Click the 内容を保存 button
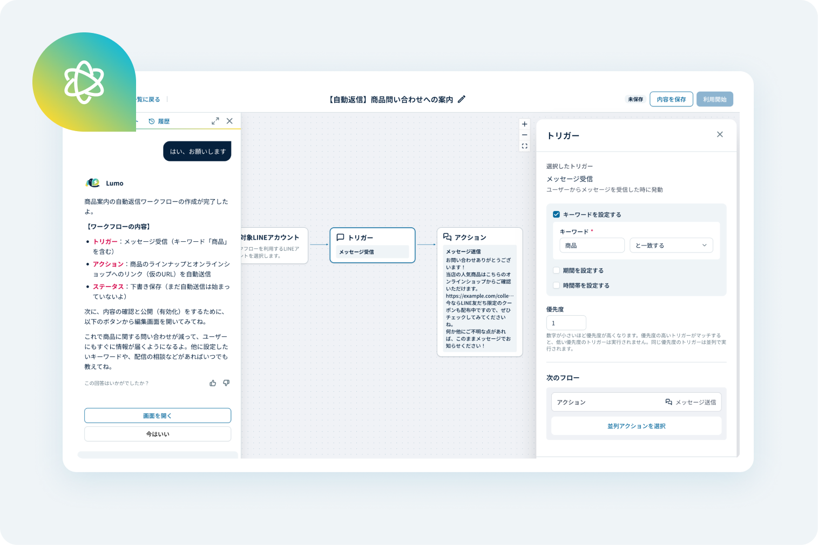Screen dimensions: 818x545 (671, 99)
